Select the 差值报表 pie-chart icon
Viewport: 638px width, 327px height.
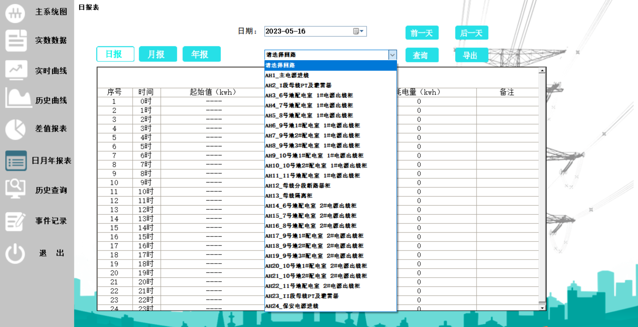pyautogui.click(x=15, y=130)
